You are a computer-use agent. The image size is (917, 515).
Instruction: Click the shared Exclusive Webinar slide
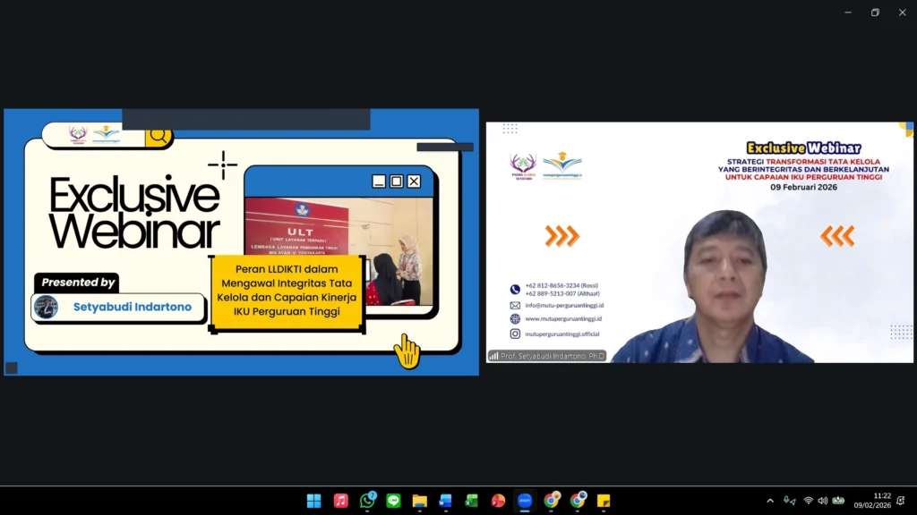click(x=241, y=241)
